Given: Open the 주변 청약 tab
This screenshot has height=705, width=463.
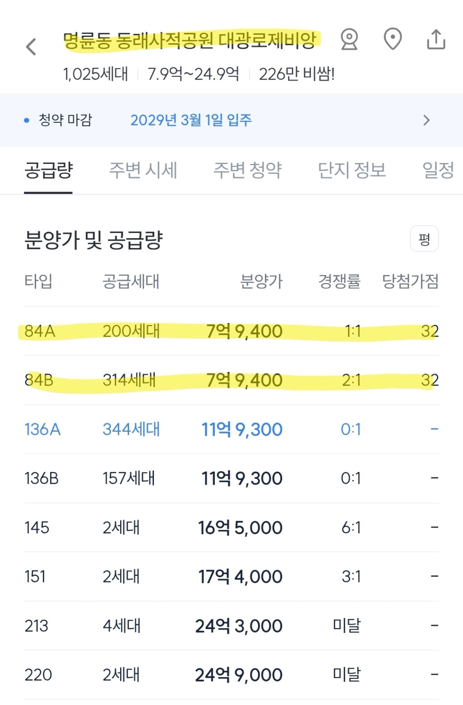Looking at the screenshot, I should pyautogui.click(x=247, y=171).
